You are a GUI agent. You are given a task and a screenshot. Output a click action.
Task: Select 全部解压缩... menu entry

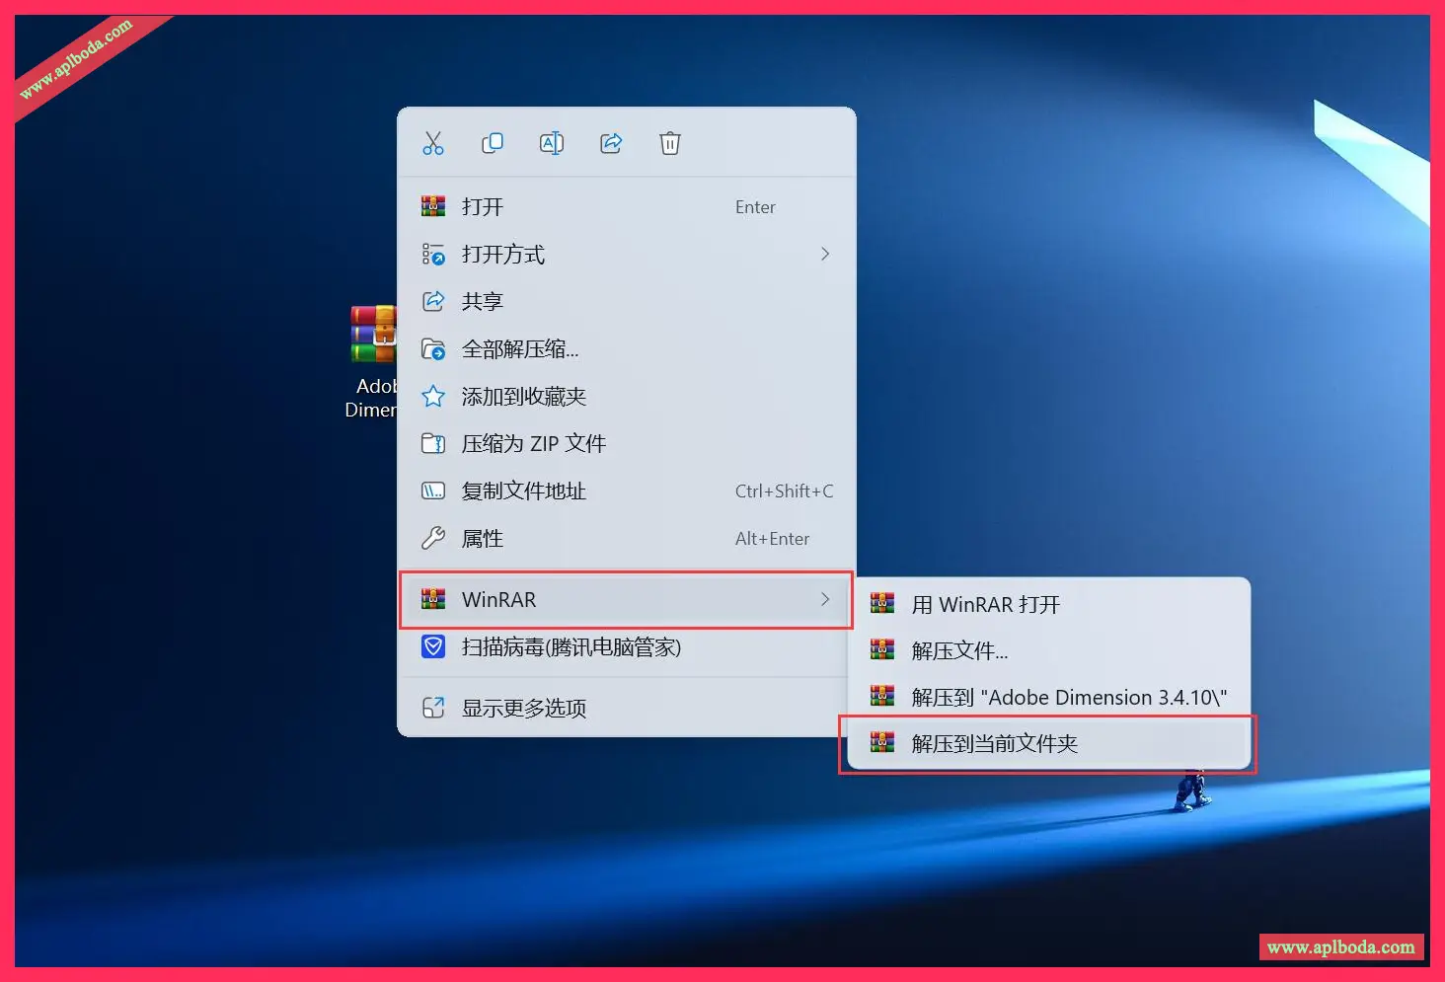click(x=519, y=349)
